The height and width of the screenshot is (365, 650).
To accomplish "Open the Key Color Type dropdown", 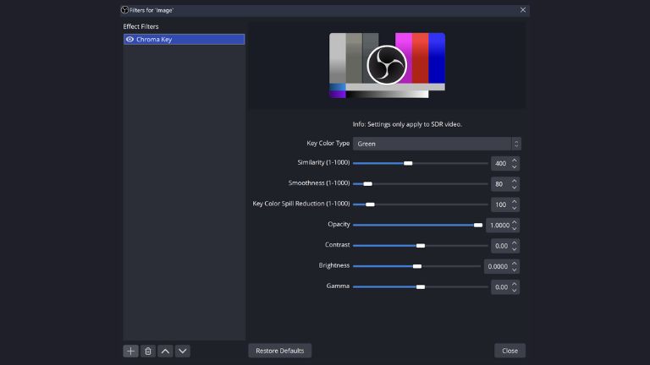I will pyautogui.click(x=437, y=144).
